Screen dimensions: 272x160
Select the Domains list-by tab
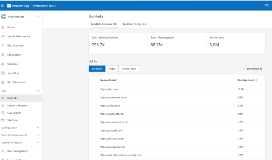pyautogui.click(x=97, y=69)
